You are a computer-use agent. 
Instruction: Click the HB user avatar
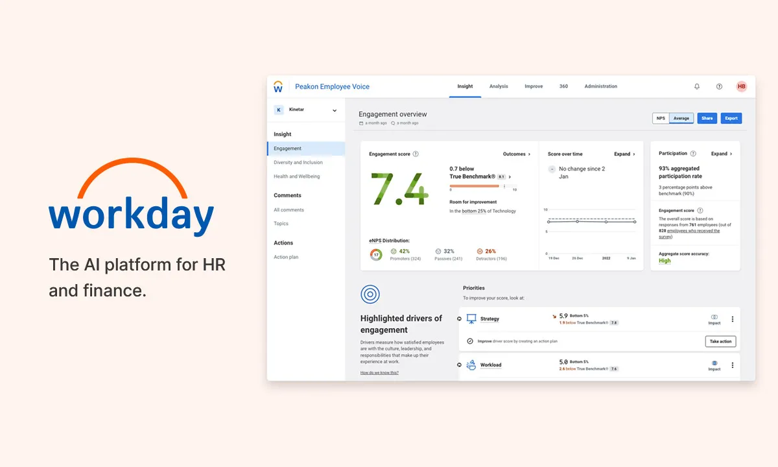click(x=740, y=86)
